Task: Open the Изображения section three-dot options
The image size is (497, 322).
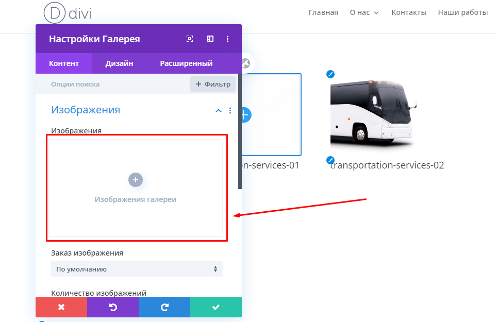Action: click(230, 110)
